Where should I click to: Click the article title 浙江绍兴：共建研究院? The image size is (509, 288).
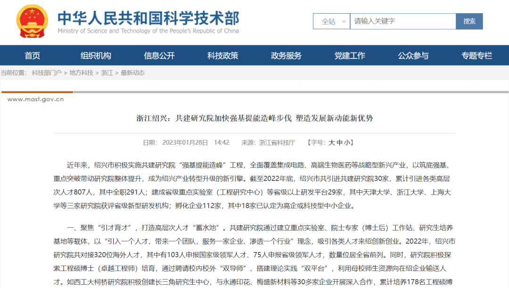pyautogui.click(x=254, y=118)
